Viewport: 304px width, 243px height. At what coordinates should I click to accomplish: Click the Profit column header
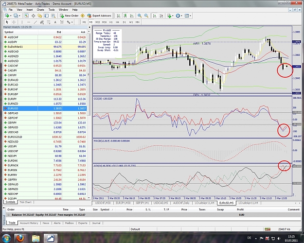240,209
